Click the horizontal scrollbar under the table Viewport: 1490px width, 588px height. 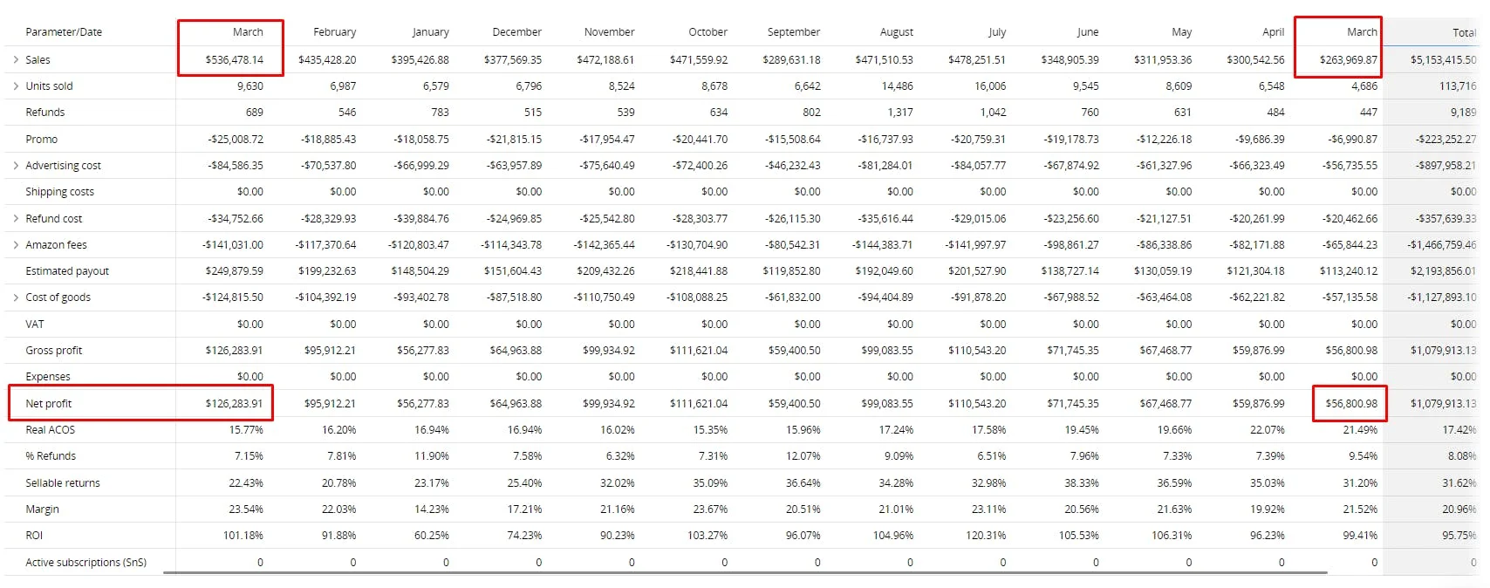pyautogui.click(x=745, y=573)
